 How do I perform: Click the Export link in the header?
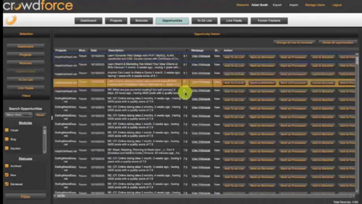point(277,5)
